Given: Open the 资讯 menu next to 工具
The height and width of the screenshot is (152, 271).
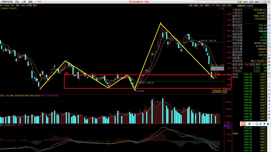Looking at the screenshot, I should click(x=17, y=2).
